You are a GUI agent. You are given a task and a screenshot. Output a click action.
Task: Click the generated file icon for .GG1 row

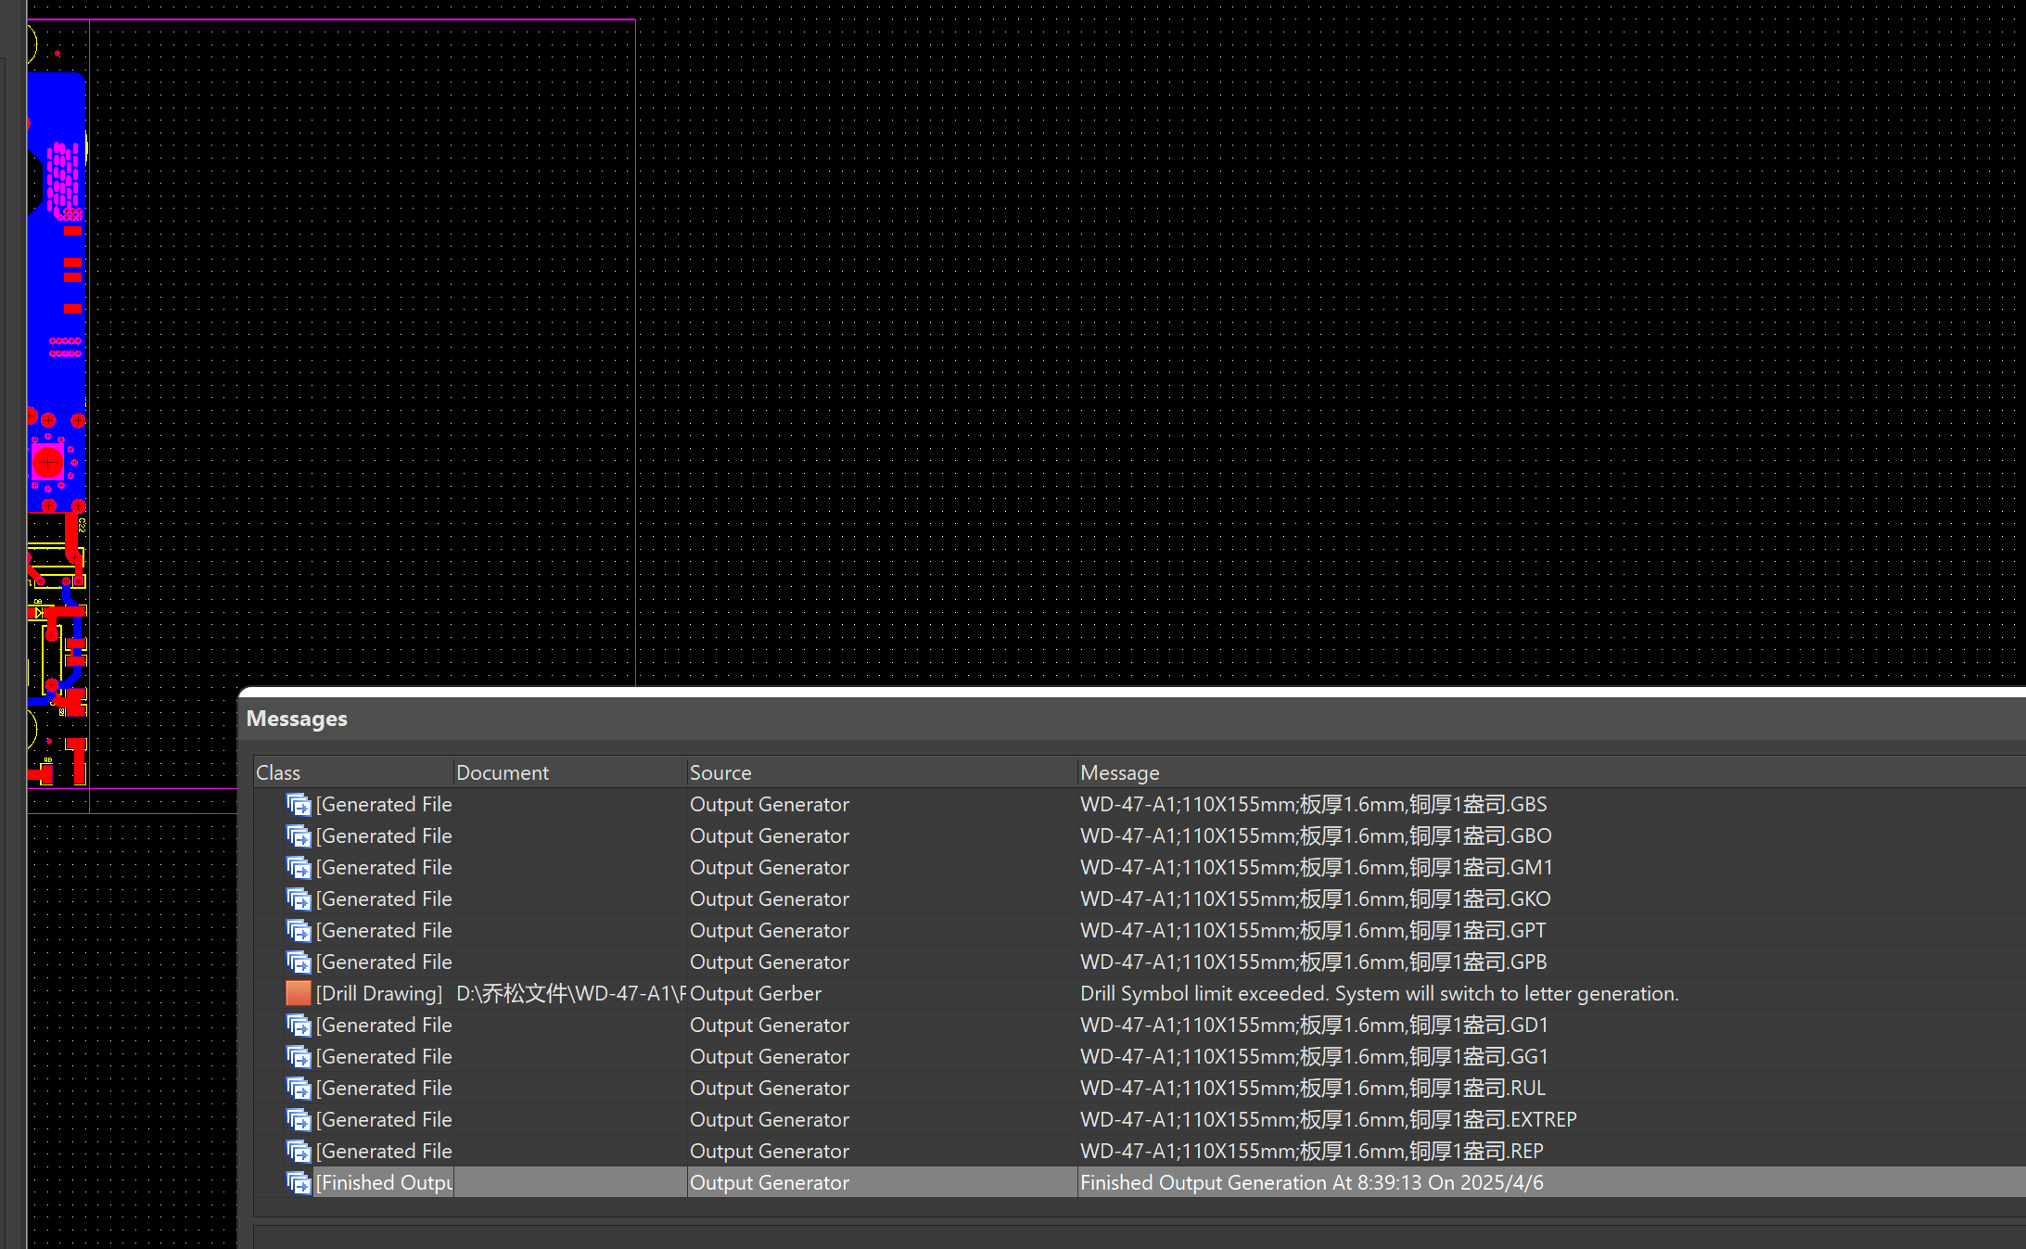(x=299, y=1057)
